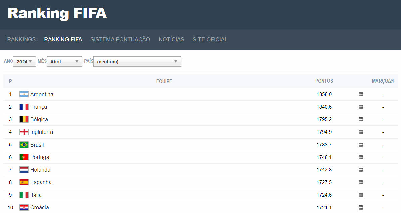Click the Brasil flag icon
401x213 pixels.
coord(24,145)
